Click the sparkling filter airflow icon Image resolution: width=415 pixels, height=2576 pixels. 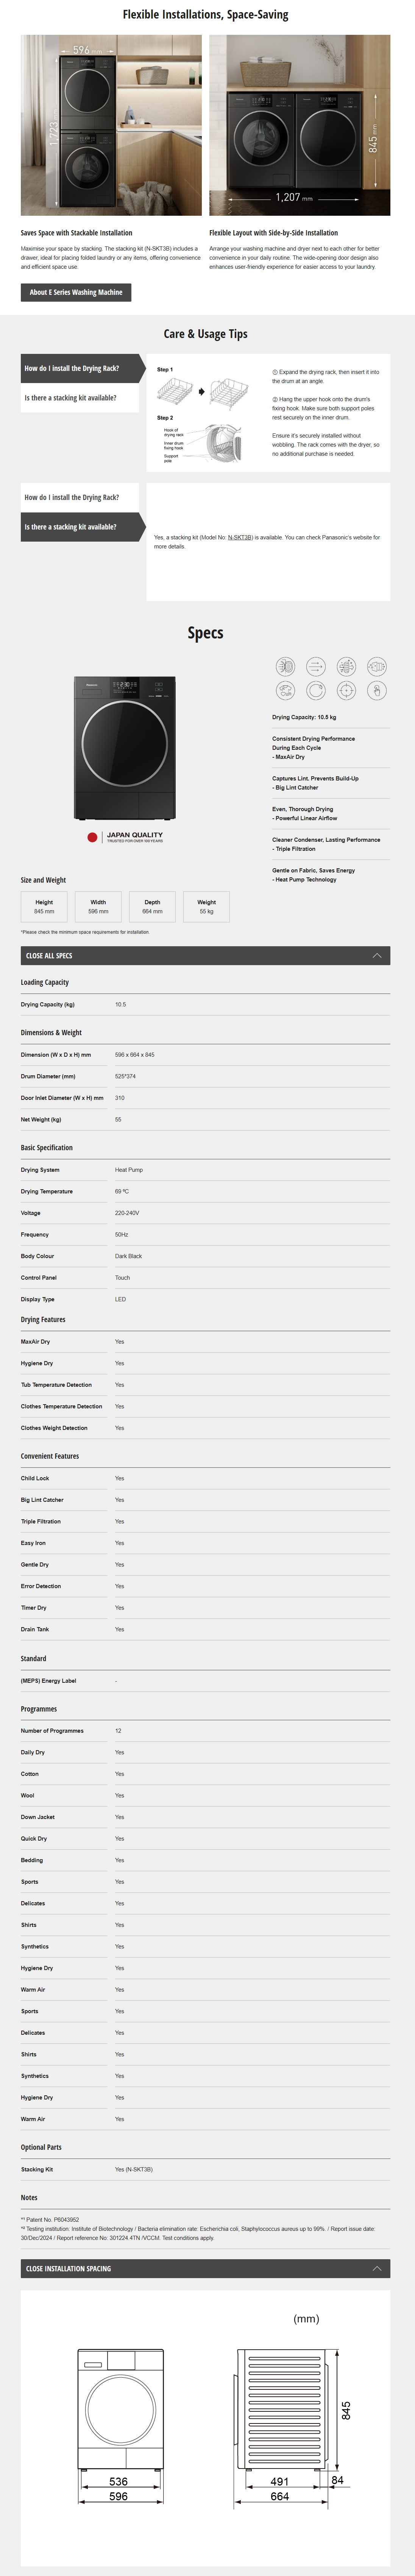coord(346,666)
